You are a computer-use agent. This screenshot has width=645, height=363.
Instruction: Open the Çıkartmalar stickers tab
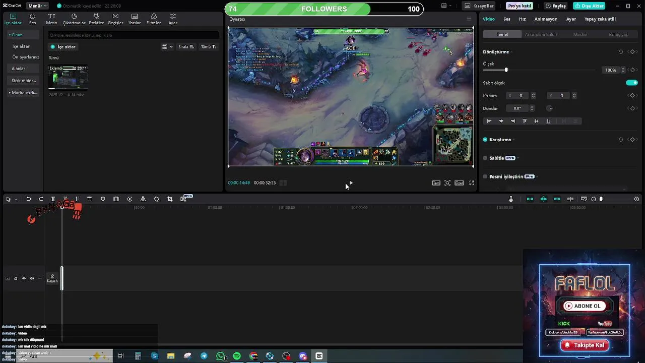pos(74,19)
